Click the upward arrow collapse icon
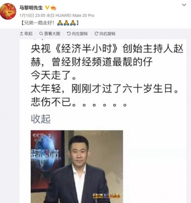The width and height of the screenshot is (191, 203). click(x=21, y=34)
